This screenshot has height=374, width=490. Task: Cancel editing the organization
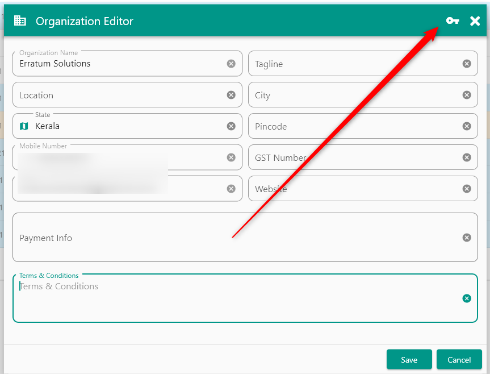coord(459,360)
